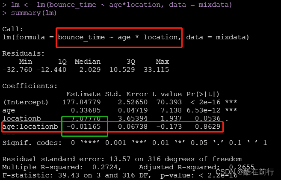Click the minimum residual value -32.760

point(17,70)
